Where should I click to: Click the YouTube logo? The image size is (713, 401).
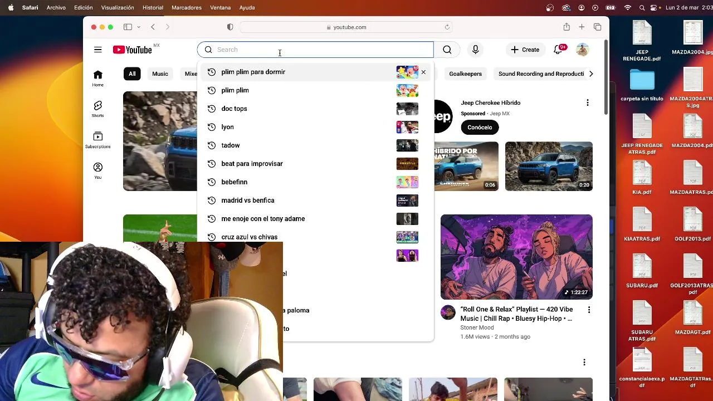tap(133, 50)
